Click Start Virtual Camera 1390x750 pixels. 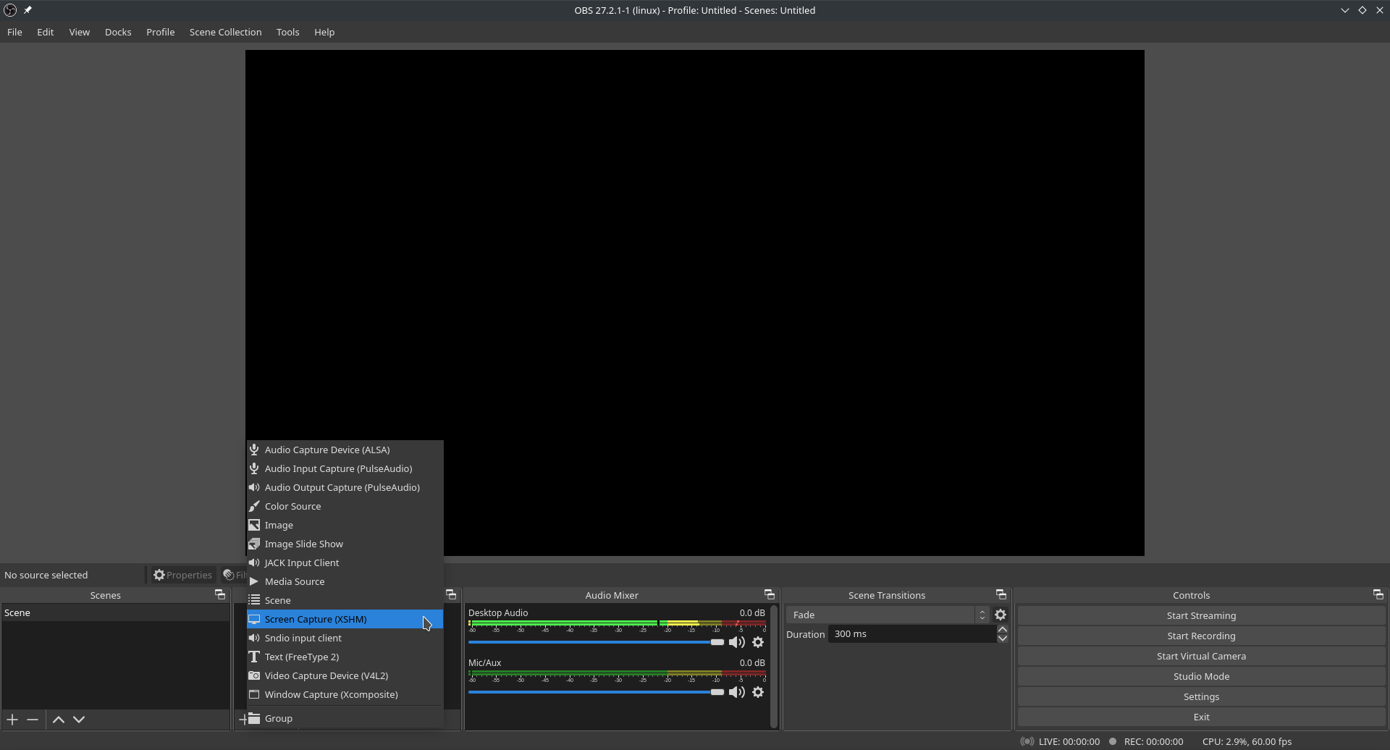(x=1201, y=656)
